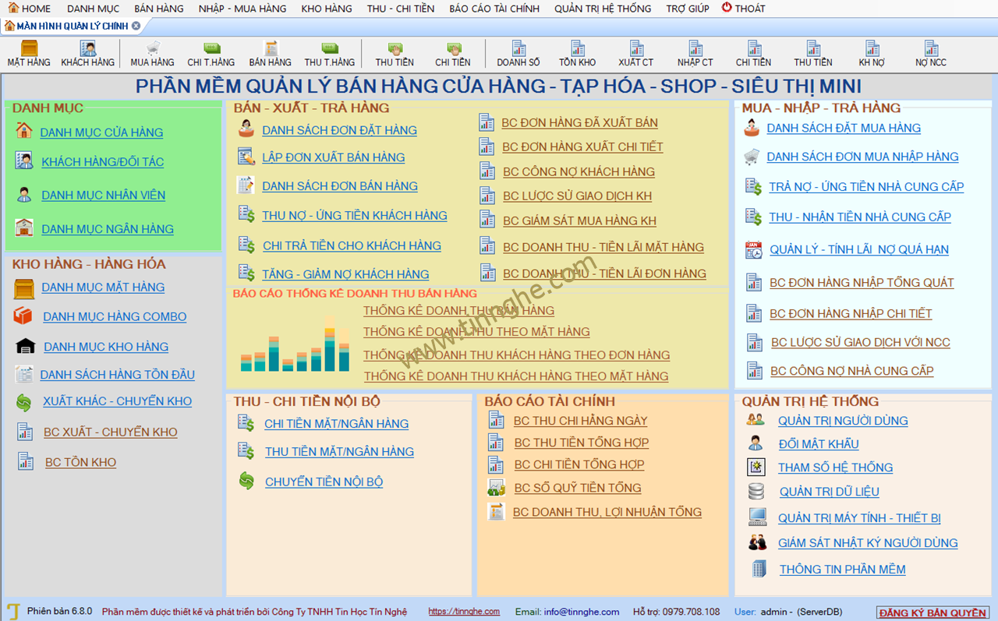
Task: Click the ĐĂNG KÝ BẢN QUYỀN button
Action: tap(933, 612)
